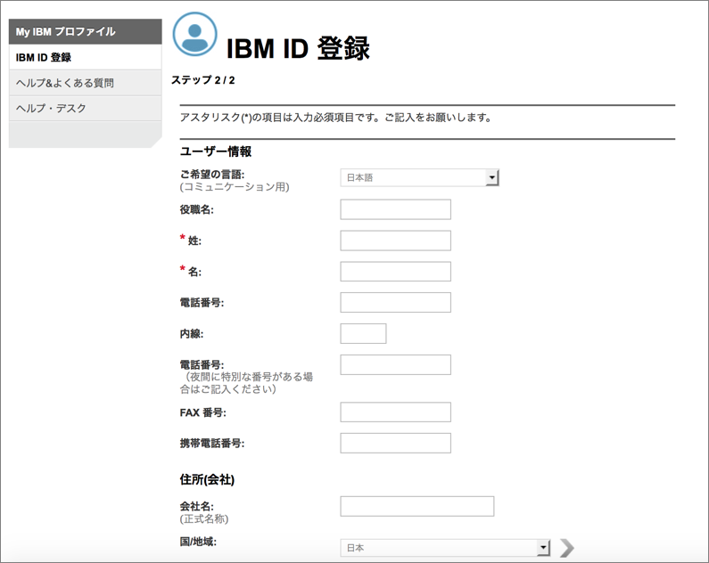Screen dimensions: 709x563
Task: Click the FAX 番号 input field
Action: (x=396, y=412)
